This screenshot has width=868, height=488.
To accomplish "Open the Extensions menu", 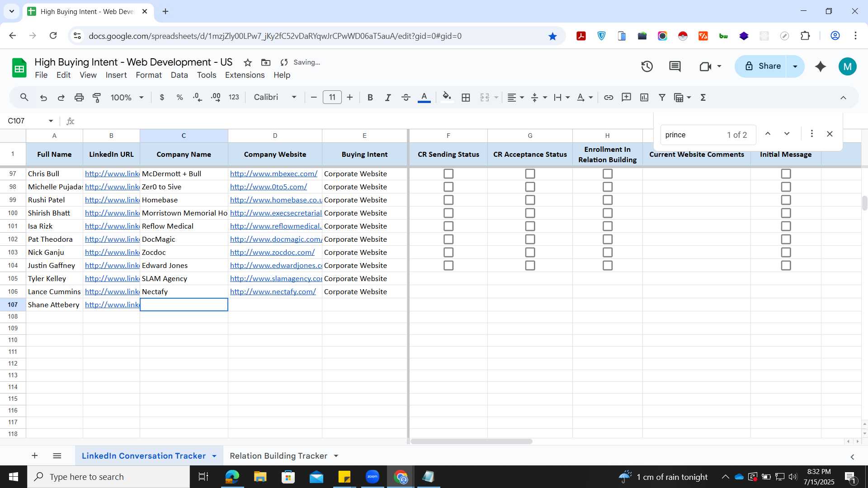I will (x=245, y=75).
